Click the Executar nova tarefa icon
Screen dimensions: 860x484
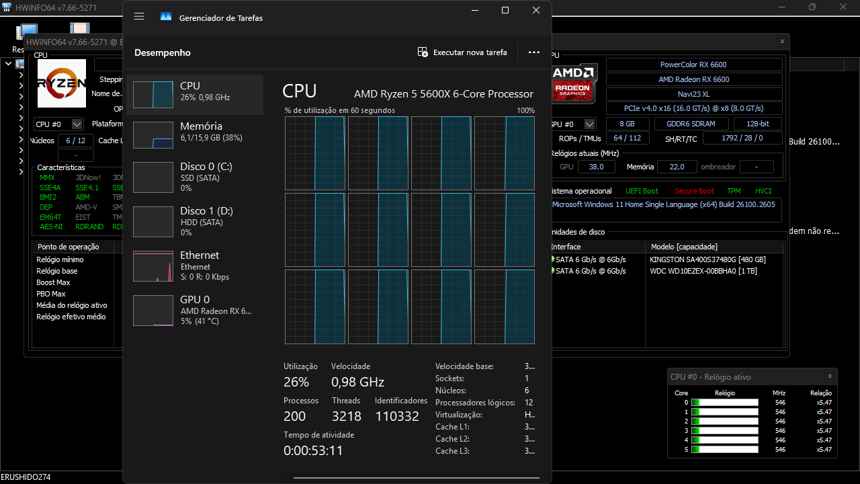click(423, 52)
